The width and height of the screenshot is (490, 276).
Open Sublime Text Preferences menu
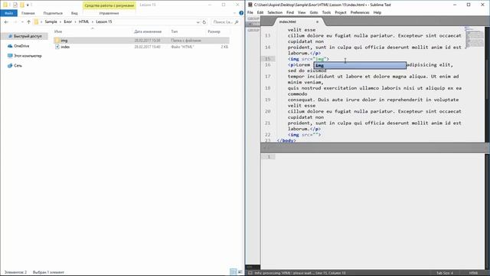pos(360,12)
